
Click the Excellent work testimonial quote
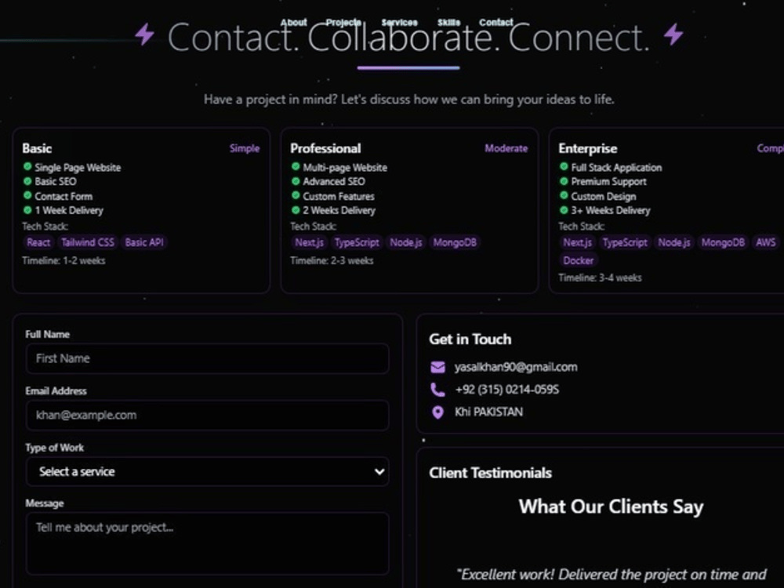(x=611, y=575)
